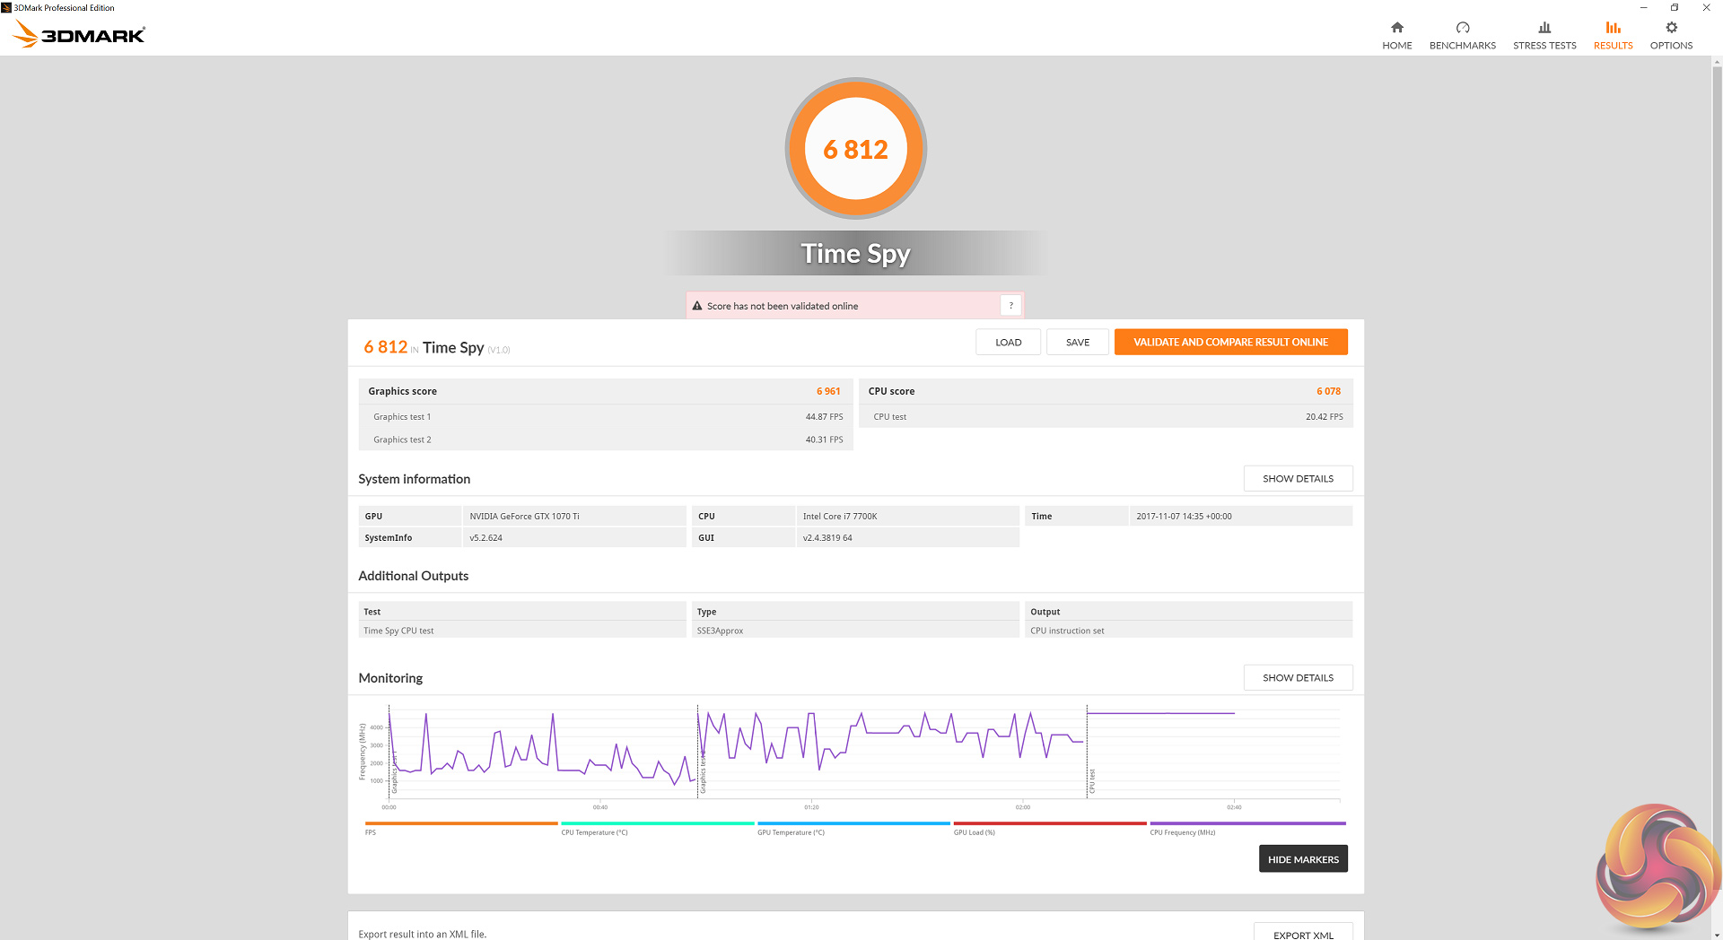The height and width of the screenshot is (940, 1723).
Task: Show details for Monitoring section
Action: click(1298, 678)
